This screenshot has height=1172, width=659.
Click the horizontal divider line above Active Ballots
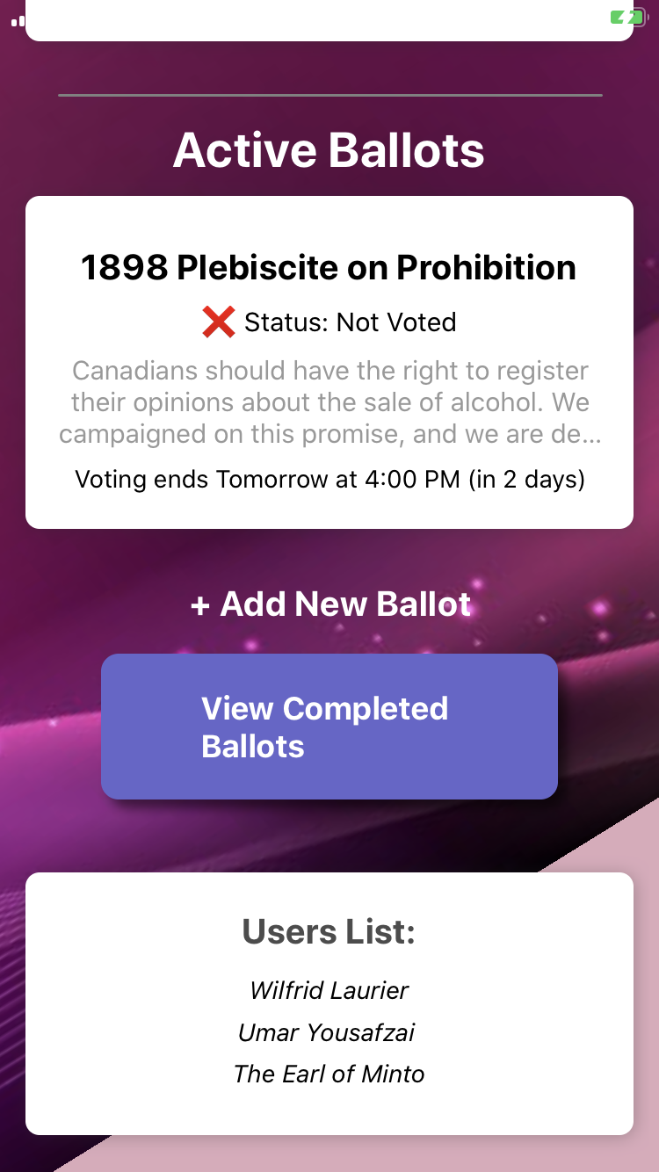[x=329, y=95]
